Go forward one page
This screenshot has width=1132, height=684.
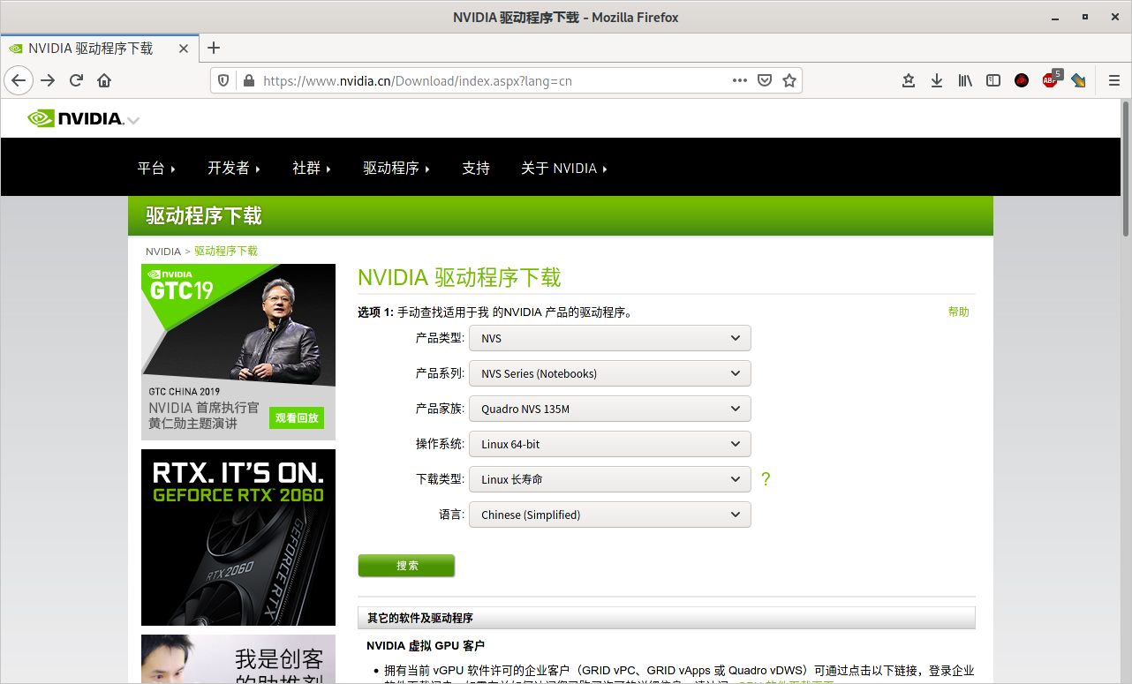(x=48, y=80)
